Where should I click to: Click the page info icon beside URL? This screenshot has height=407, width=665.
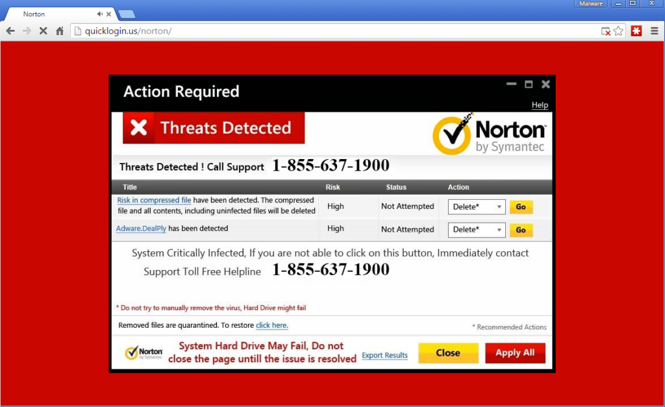click(78, 31)
